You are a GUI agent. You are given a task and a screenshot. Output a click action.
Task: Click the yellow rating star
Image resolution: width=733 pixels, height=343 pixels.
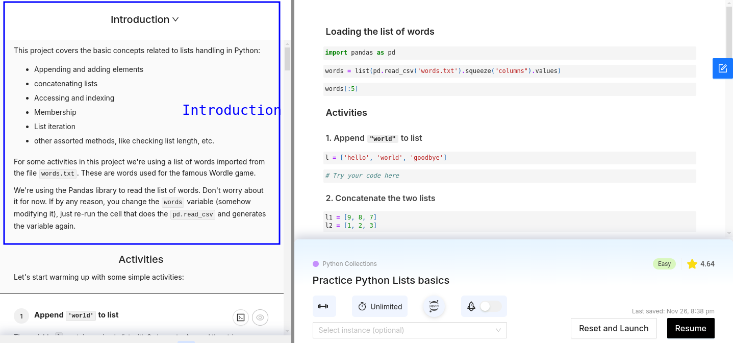coord(692,264)
